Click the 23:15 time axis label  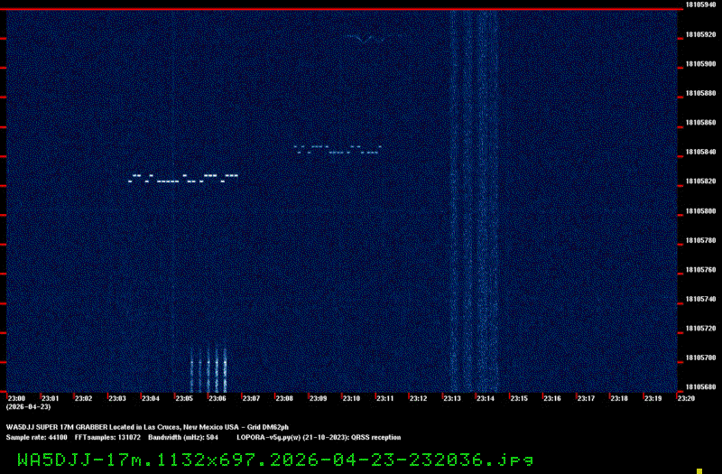pyautogui.click(x=519, y=398)
